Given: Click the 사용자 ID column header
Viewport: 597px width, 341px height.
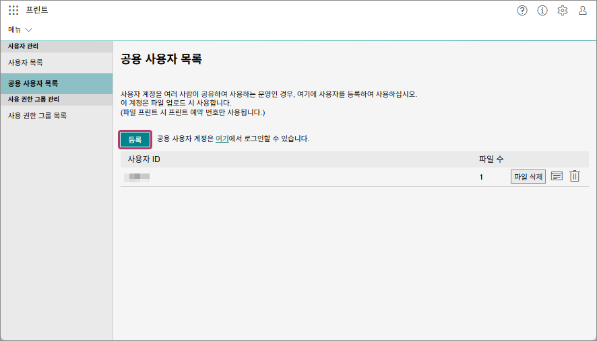Looking at the screenshot, I should coord(144,159).
